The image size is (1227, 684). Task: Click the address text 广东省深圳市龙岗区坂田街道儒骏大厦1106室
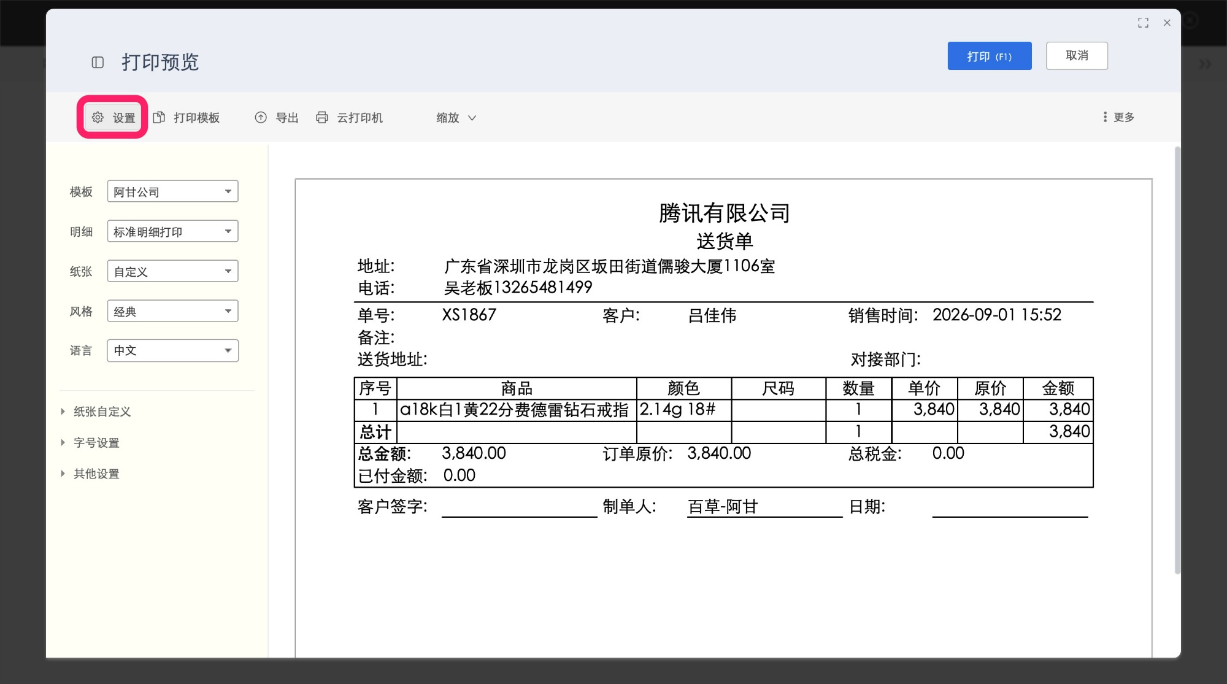point(609,266)
